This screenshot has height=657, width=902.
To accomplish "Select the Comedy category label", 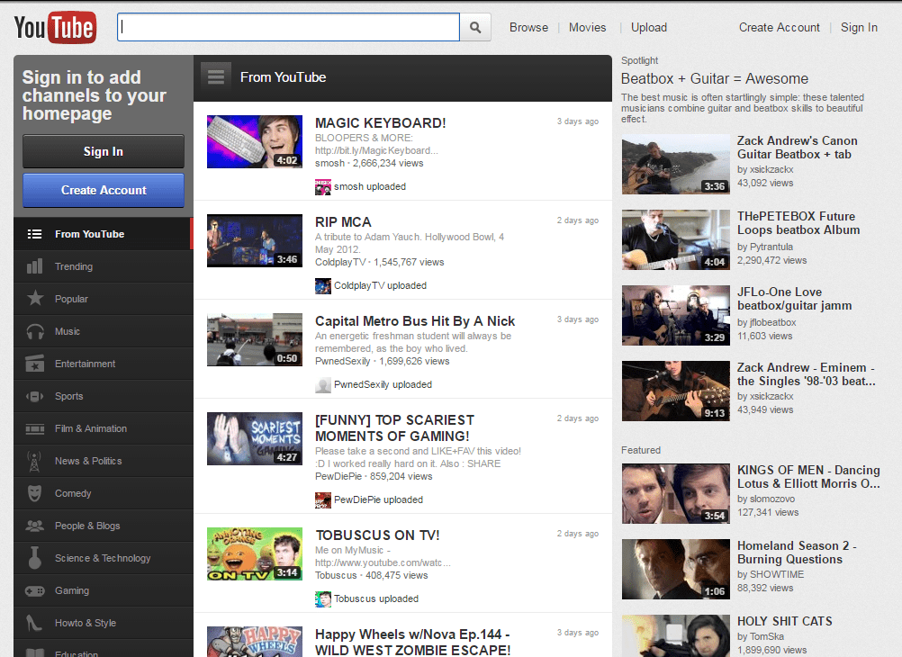I will point(73,493).
